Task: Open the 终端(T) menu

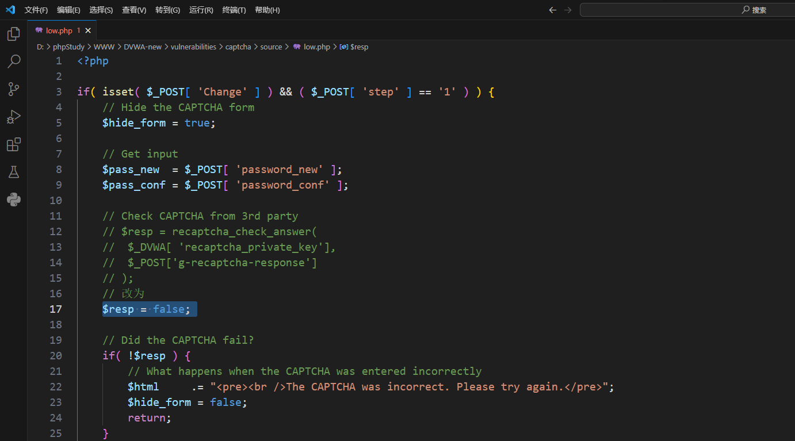Action: tap(234, 10)
